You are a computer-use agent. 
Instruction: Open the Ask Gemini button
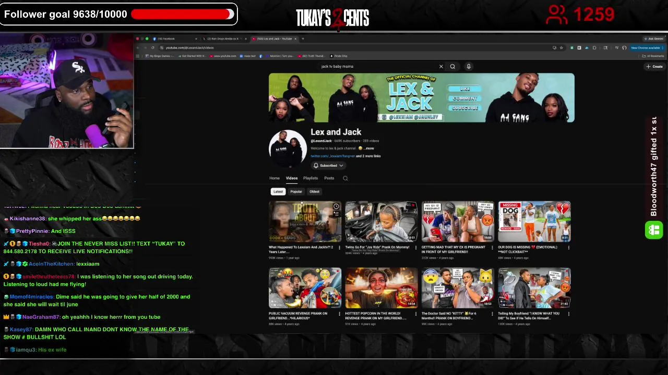pos(654,39)
